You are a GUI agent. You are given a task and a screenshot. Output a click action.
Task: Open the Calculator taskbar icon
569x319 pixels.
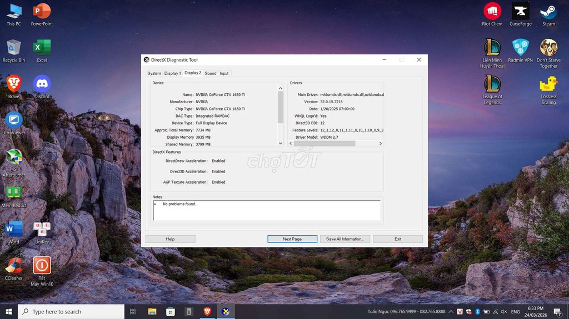(x=189, y=311)
